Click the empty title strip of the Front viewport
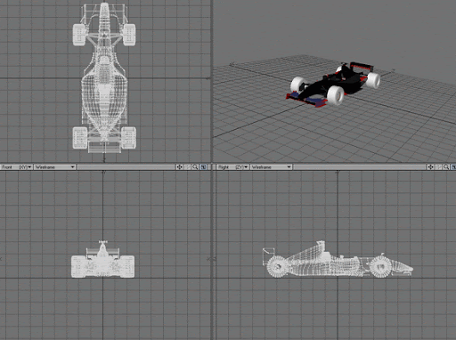Viewport: 456px width, 340px height. 126,167
